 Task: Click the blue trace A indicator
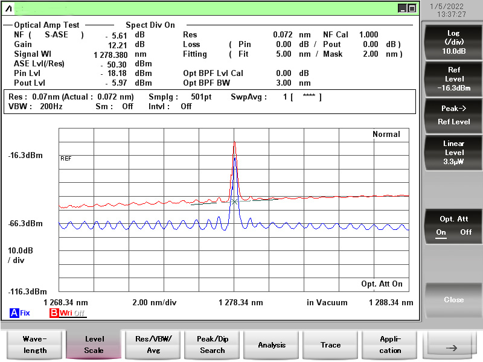(x=14, y=313)
